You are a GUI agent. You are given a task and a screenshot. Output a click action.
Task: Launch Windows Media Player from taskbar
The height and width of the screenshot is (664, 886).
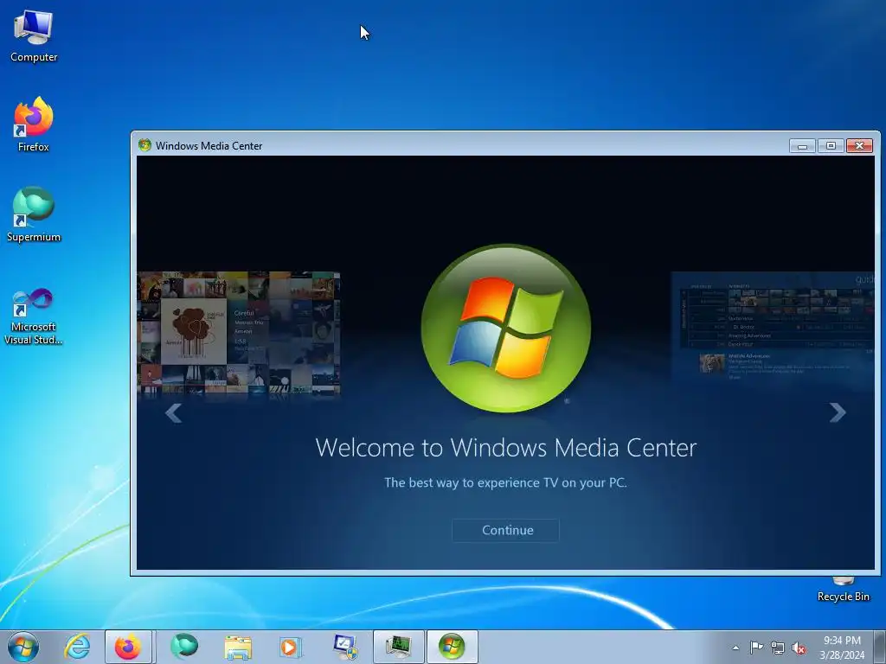pos(291,647)
